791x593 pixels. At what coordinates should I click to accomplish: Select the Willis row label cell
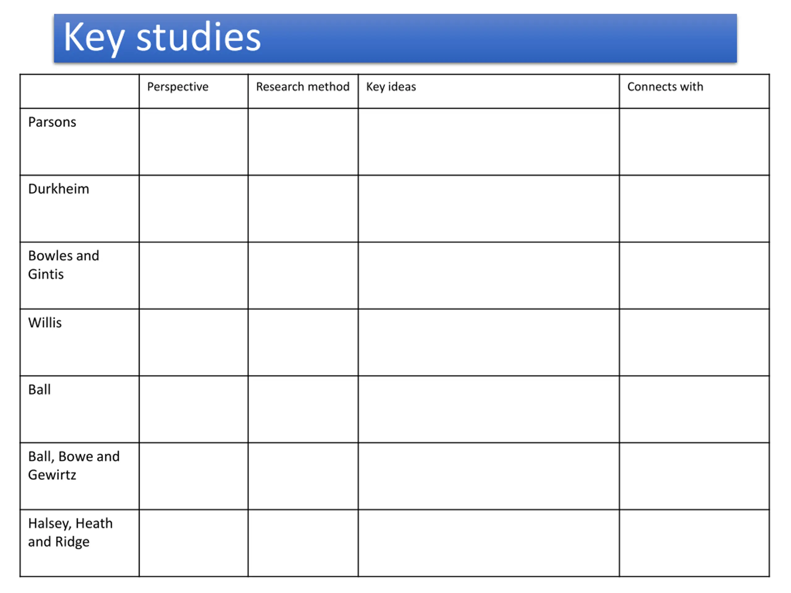tap(79, 342)
